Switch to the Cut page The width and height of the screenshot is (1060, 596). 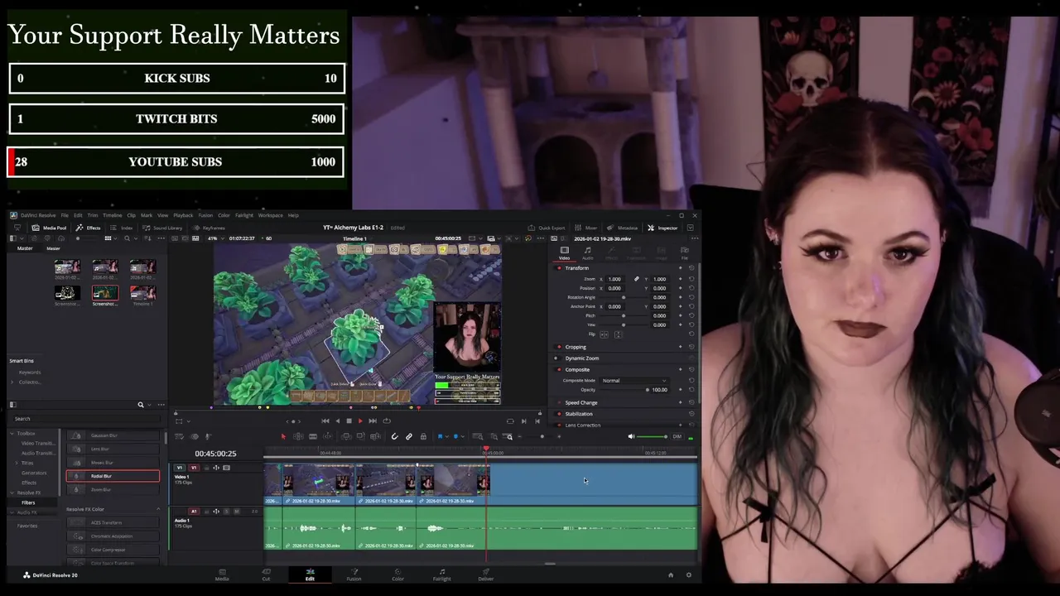coord(266,574)
